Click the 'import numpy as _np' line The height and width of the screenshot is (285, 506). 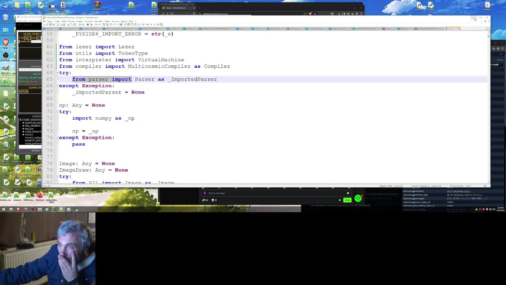coord(103,118)
